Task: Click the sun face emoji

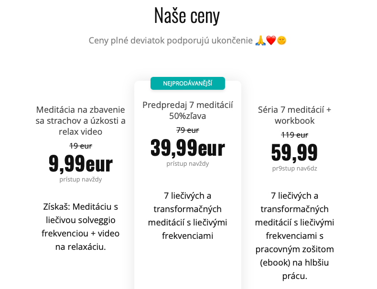Action: coord(281,41)
